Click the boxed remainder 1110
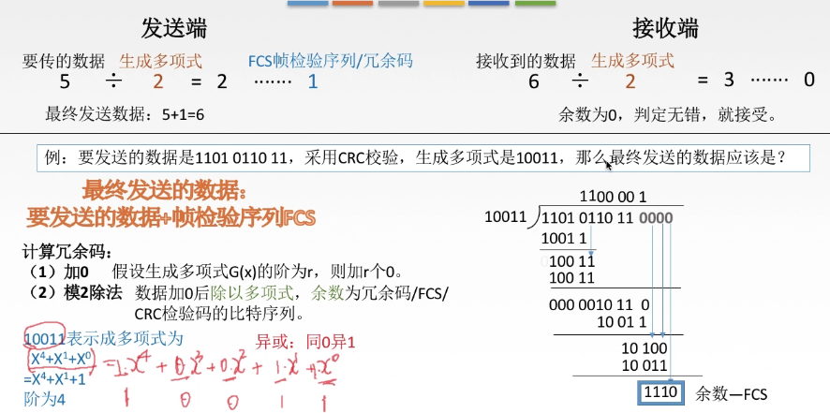The image size is (830, 413). (x=660, y=392)
